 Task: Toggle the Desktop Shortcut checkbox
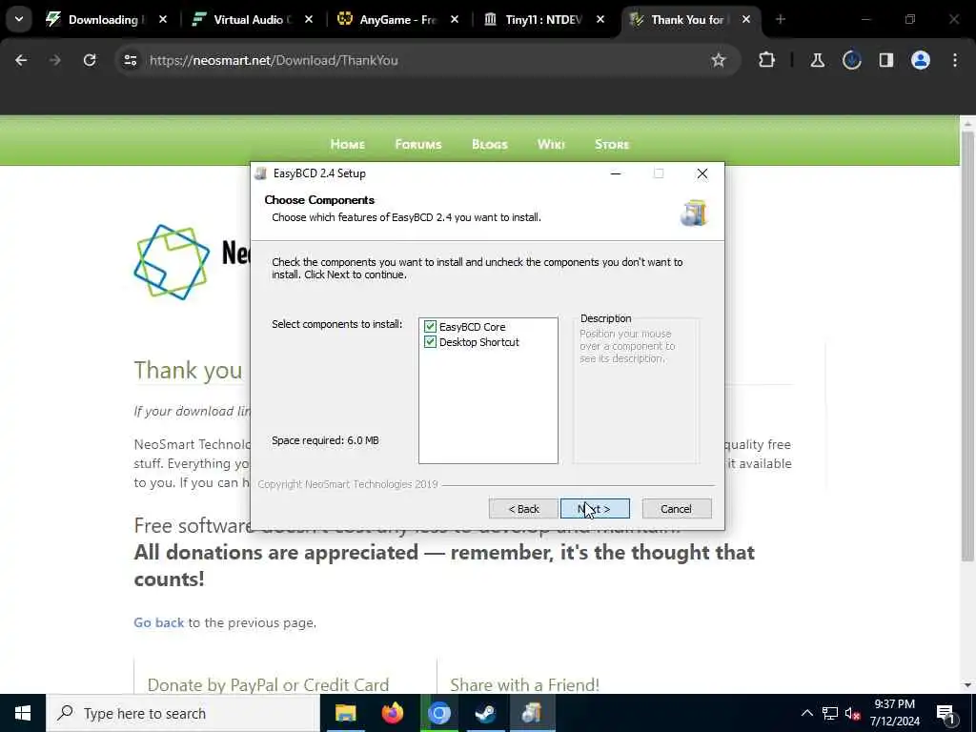tap(430, 342)
